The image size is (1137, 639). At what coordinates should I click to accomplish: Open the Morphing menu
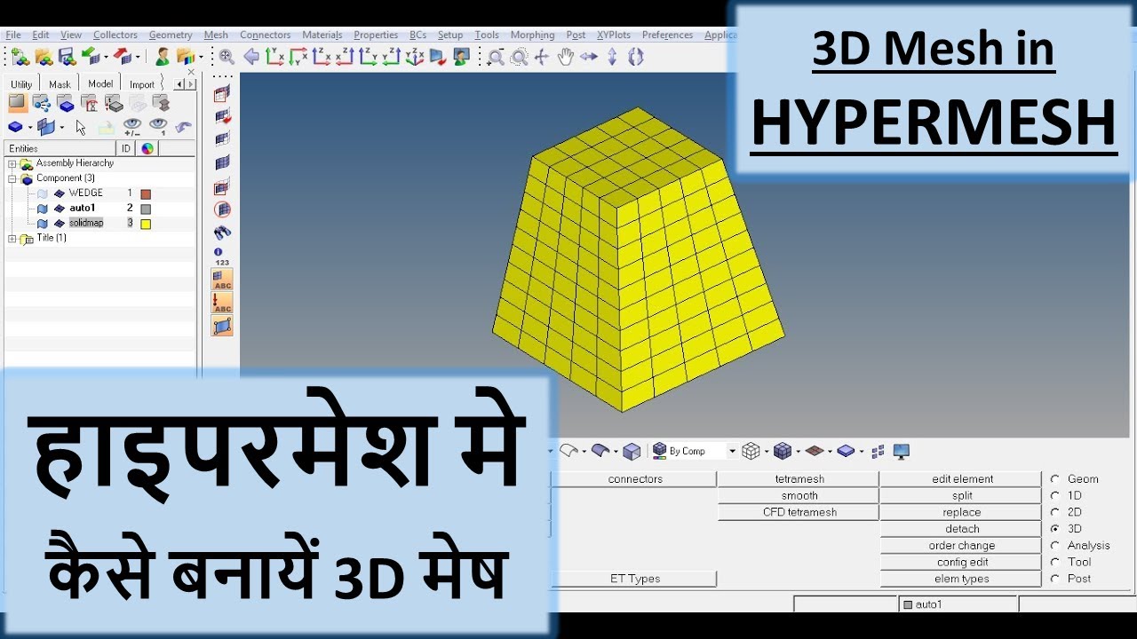[x=532, y=35]
